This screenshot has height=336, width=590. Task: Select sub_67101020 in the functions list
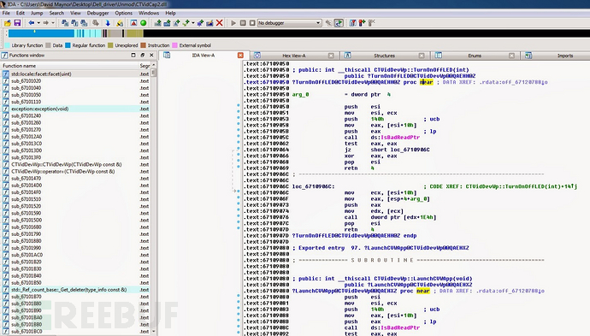[75, 81]
